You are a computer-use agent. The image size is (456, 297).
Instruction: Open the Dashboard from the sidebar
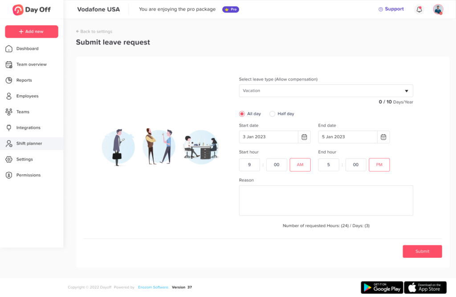coord(27,48)
